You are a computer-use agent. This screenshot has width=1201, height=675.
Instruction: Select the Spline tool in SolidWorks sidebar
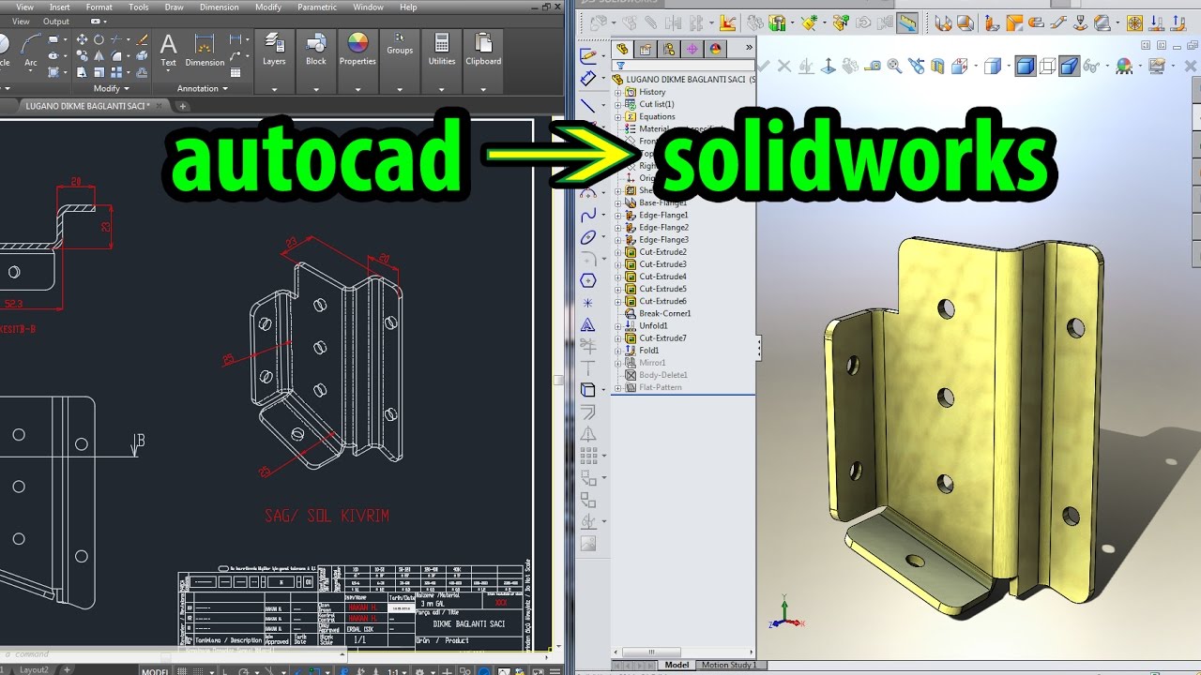tap(588, 216)
